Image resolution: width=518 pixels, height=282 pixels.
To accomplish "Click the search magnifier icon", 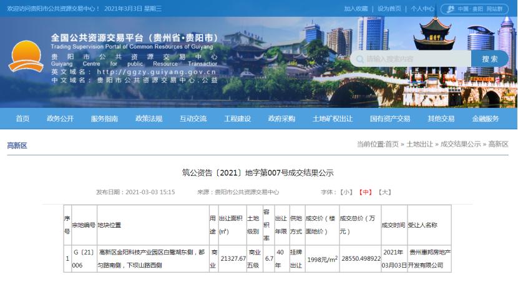I will click(359, 59).
